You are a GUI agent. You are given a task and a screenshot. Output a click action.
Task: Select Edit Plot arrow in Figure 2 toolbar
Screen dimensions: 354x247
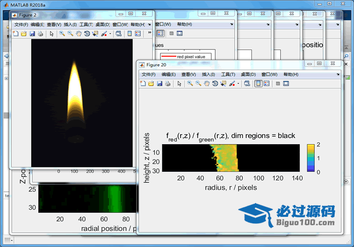pos(51,34)
